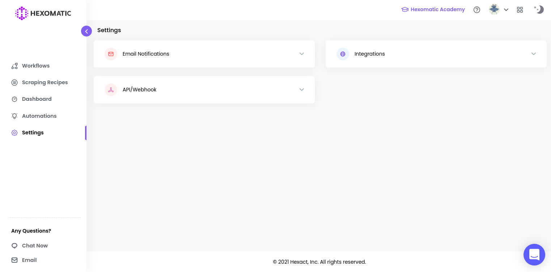Expand the Email Notifications section chevron
551x272 pixels.
302,54
